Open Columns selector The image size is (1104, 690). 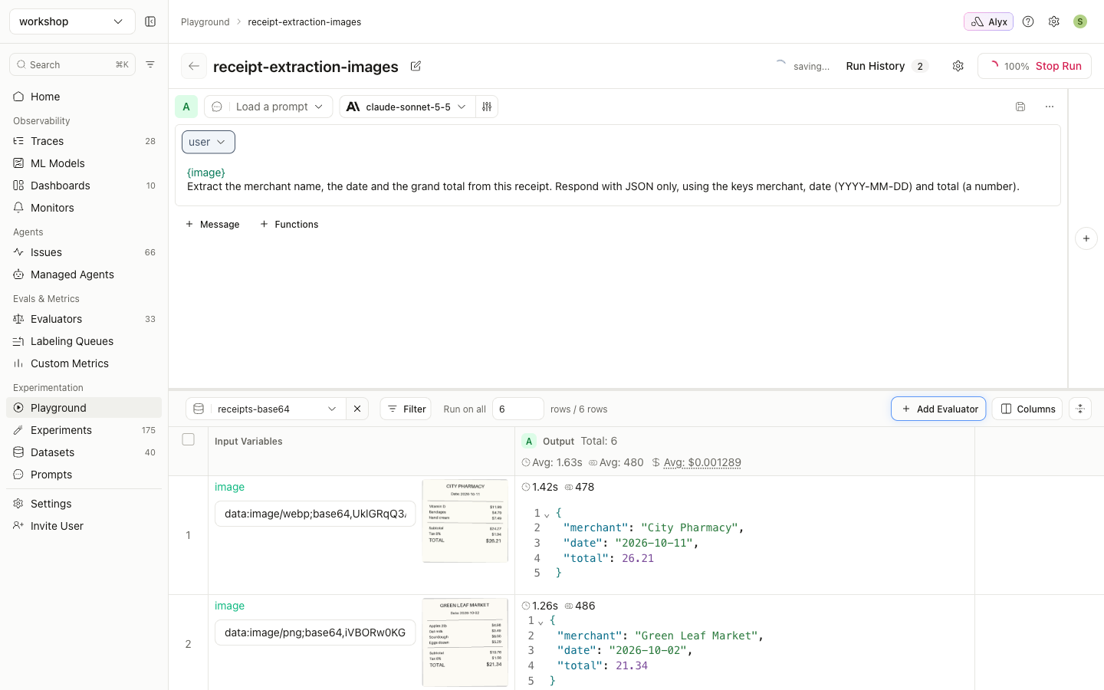click(1027, 409)
